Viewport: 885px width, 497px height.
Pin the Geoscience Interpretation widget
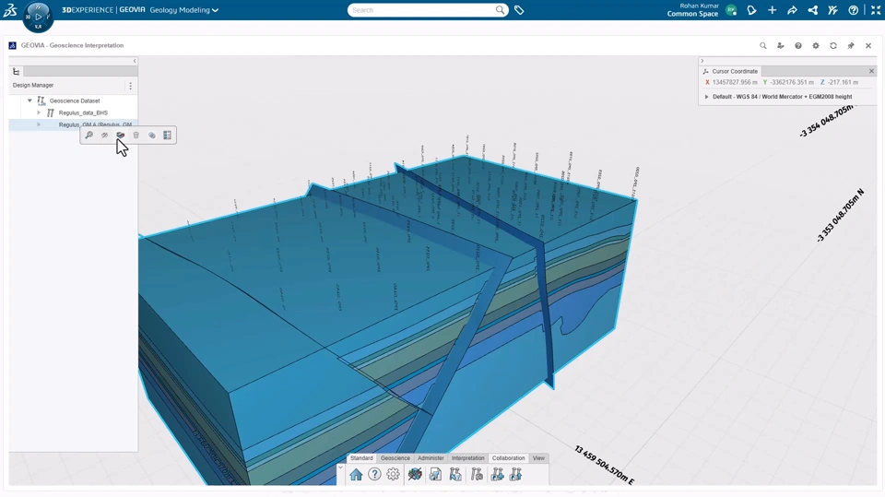pos(851,46)
